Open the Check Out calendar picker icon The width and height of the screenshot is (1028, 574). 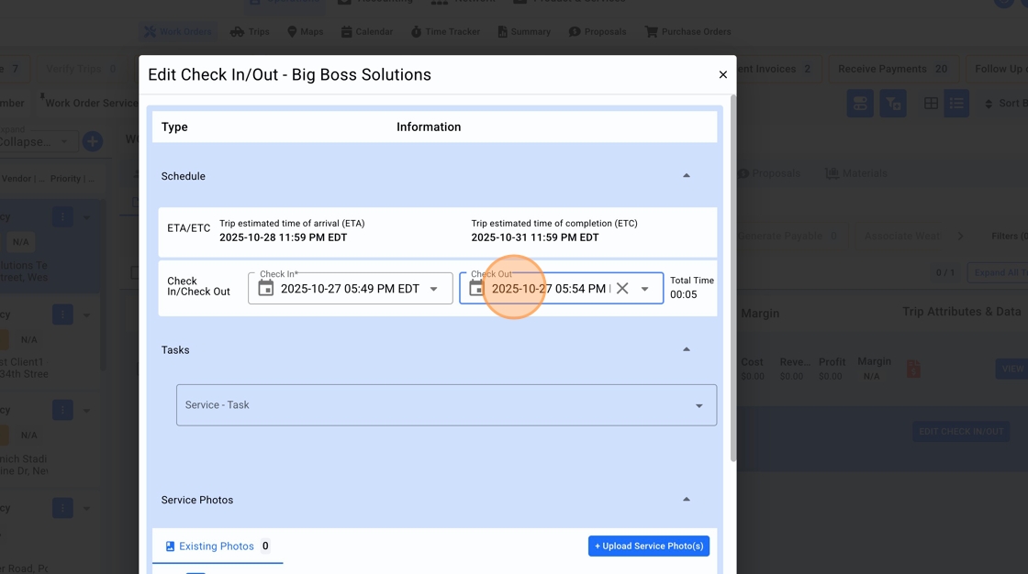coord(476,288)
